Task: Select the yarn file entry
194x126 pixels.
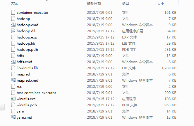Action: pos(20,111)
